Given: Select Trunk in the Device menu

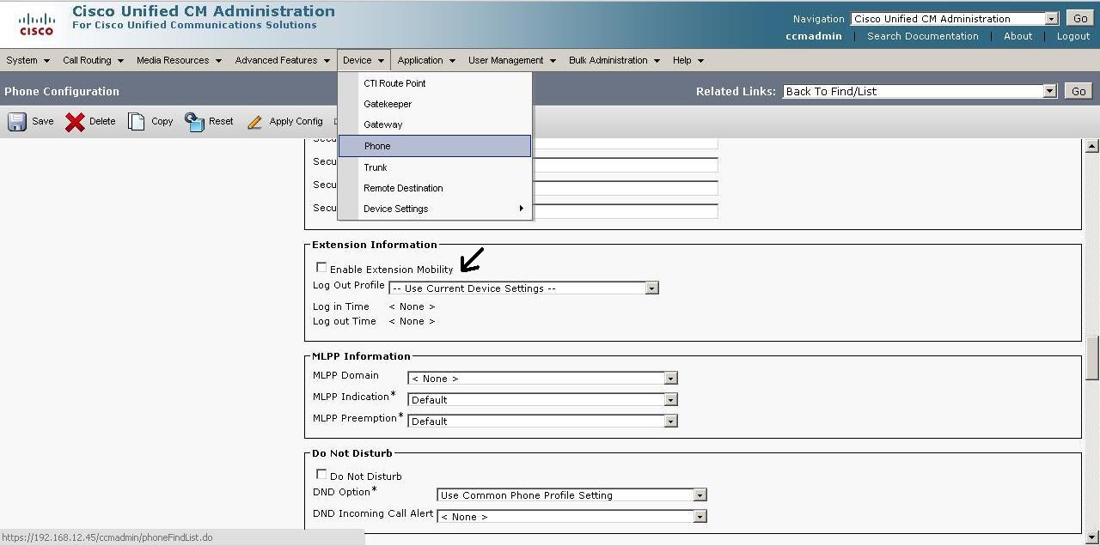Looking at the screenshot, I should pyautogui.click(x=376, y=167).
